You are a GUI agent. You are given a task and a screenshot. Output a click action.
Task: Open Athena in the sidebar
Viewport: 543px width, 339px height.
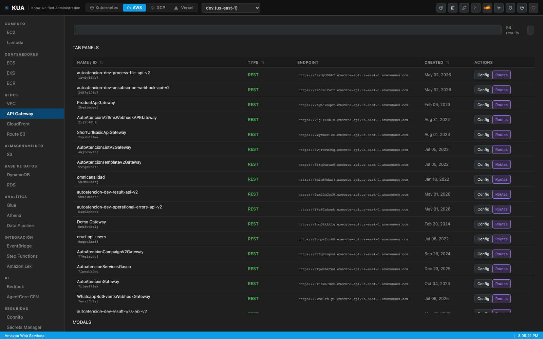32,216
